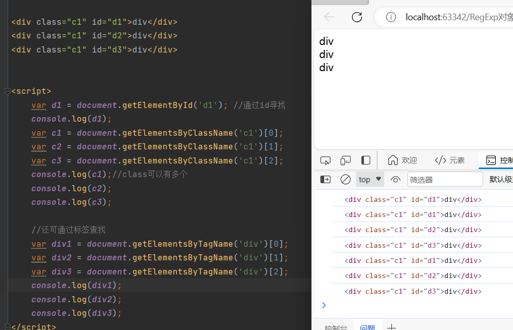
Task: Select the bottom drawer 控制台 tab
Action: tap(336, 327)
